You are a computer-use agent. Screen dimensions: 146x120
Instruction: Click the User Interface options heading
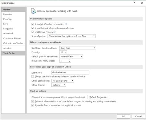[x=41, y=19]
